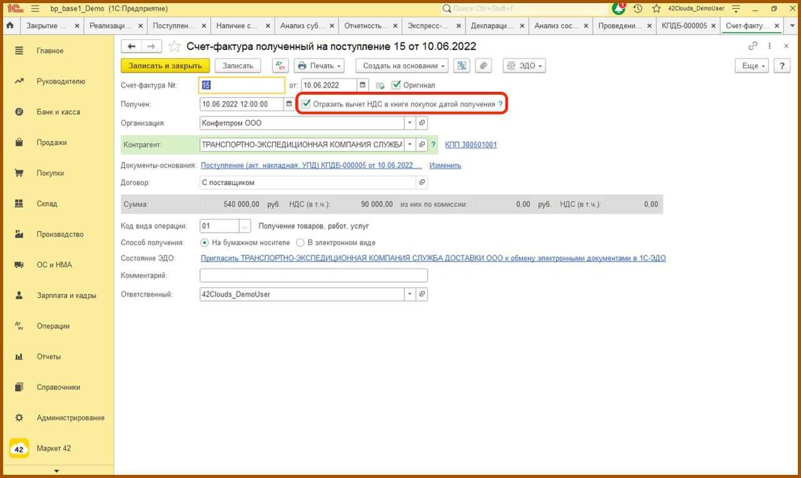801x478 pixels.
Task: Click into the Комментарий input field
Action: (313, 275)
